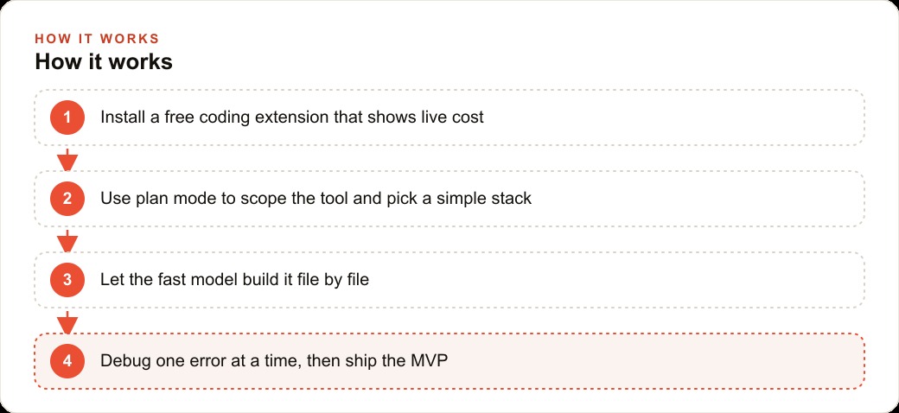
Task: Click the red 'HOW IT WORKS' eyebrow label
Action: tap(97, 39)
